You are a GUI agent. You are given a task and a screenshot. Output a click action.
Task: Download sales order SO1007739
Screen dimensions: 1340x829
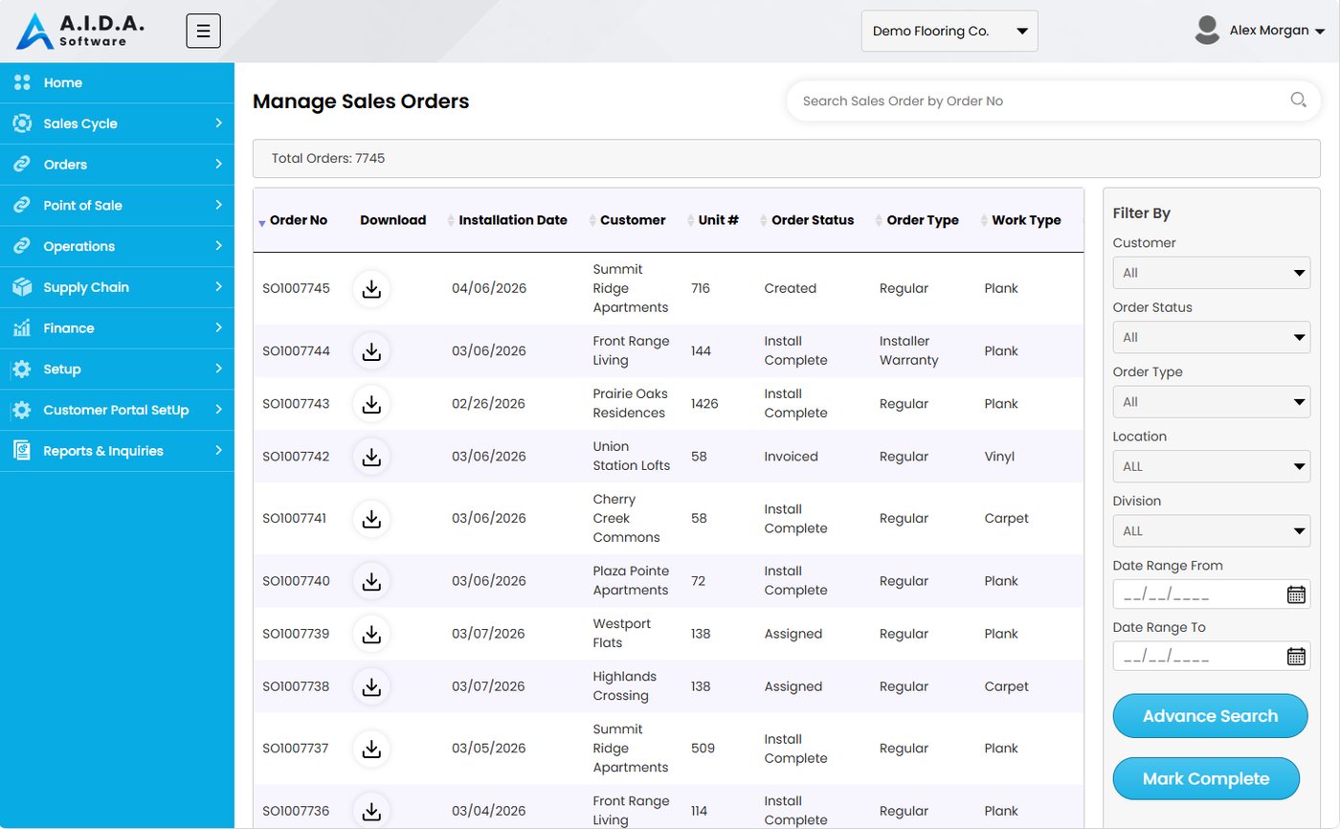372,634
